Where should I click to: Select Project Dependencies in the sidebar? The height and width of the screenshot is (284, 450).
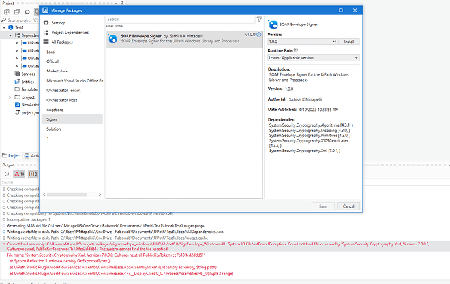point(70,33)
